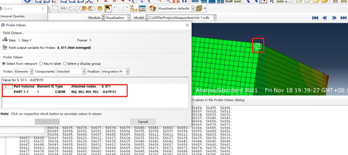Click the greyed polygon selection icon
Screen dimensions: 348x155
(x=73, y=9)
